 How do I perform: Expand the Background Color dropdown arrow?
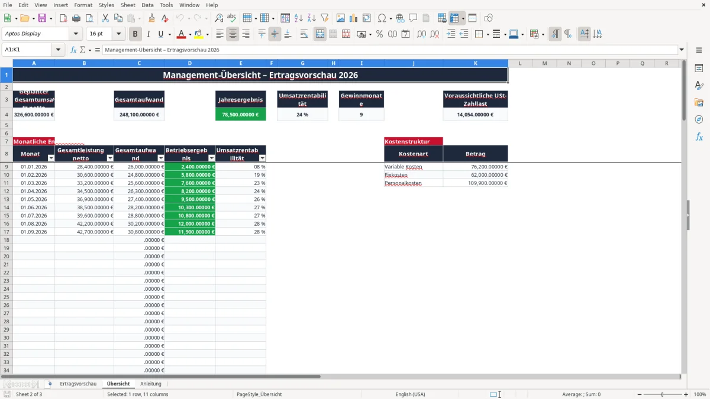pyautogui.click(x=207, y=34)
